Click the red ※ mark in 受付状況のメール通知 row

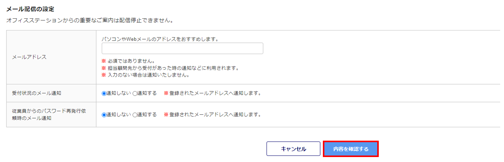coord(166,93)
